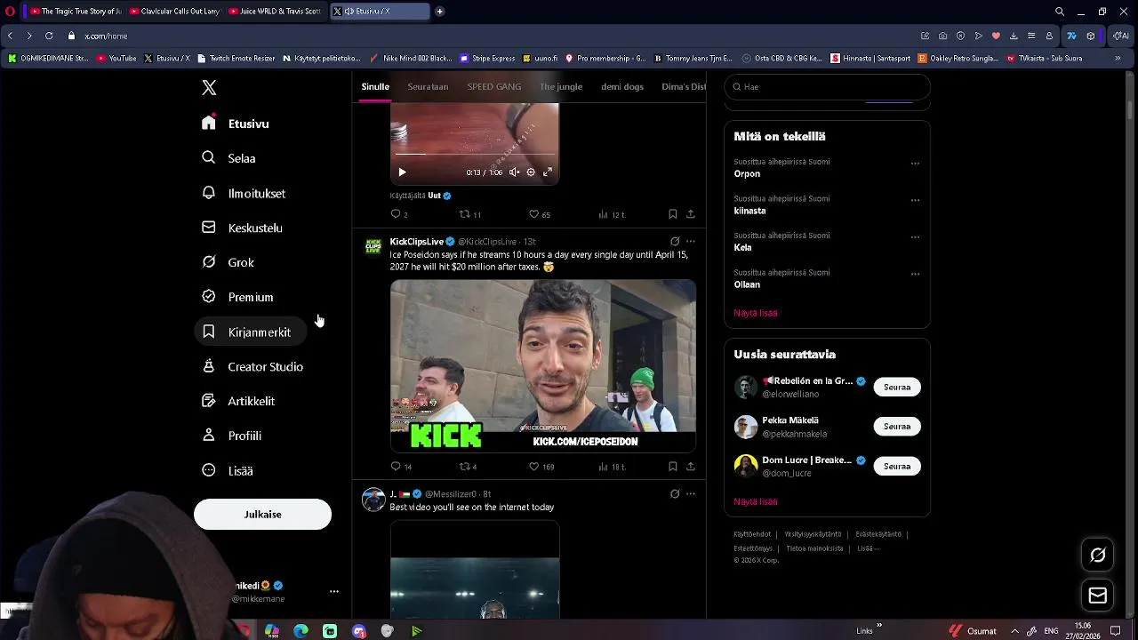Open account menu dots near @mikkemane
1138x640 pixels.
click(334, 591)
